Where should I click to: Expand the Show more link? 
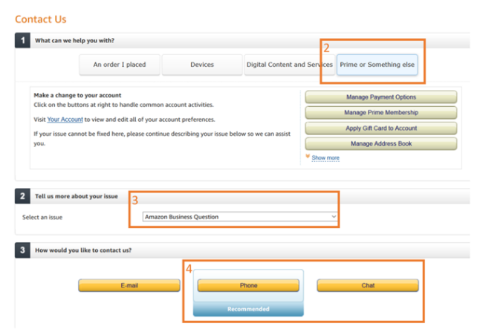click(325, 158)
